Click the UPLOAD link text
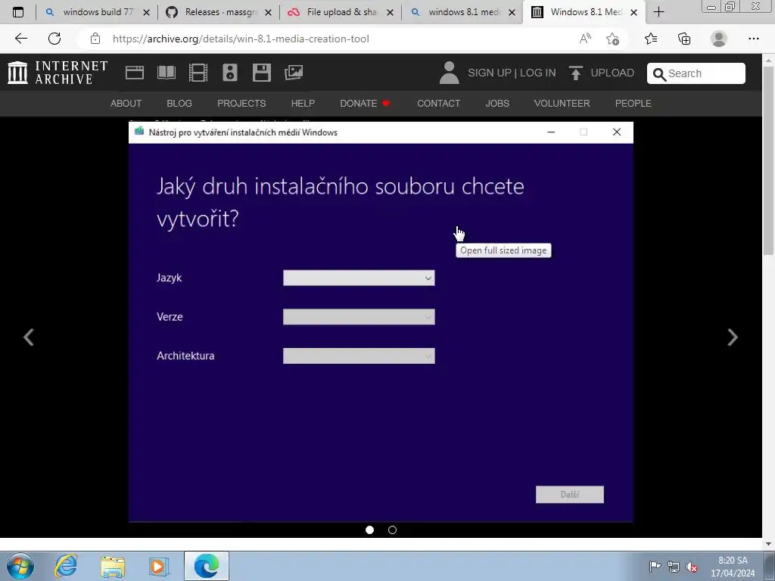The image size is (775, 581). (612, 73)
